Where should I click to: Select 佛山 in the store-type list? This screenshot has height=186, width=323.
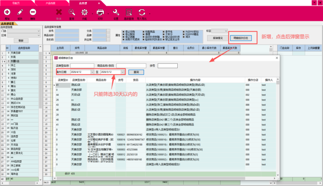pyautogui.click(x=24, y=94)
